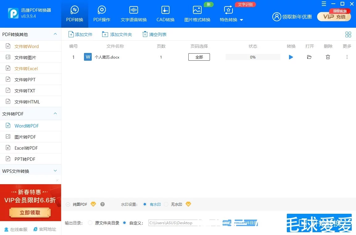The width and height of the screenshot is (356, 235).
Task: Click the 0% progress bar
Action: pos(253,57)
